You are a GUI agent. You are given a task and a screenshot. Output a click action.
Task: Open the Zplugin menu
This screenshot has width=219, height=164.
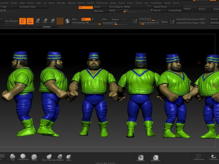pyautogui.click(x=167, y=3)
